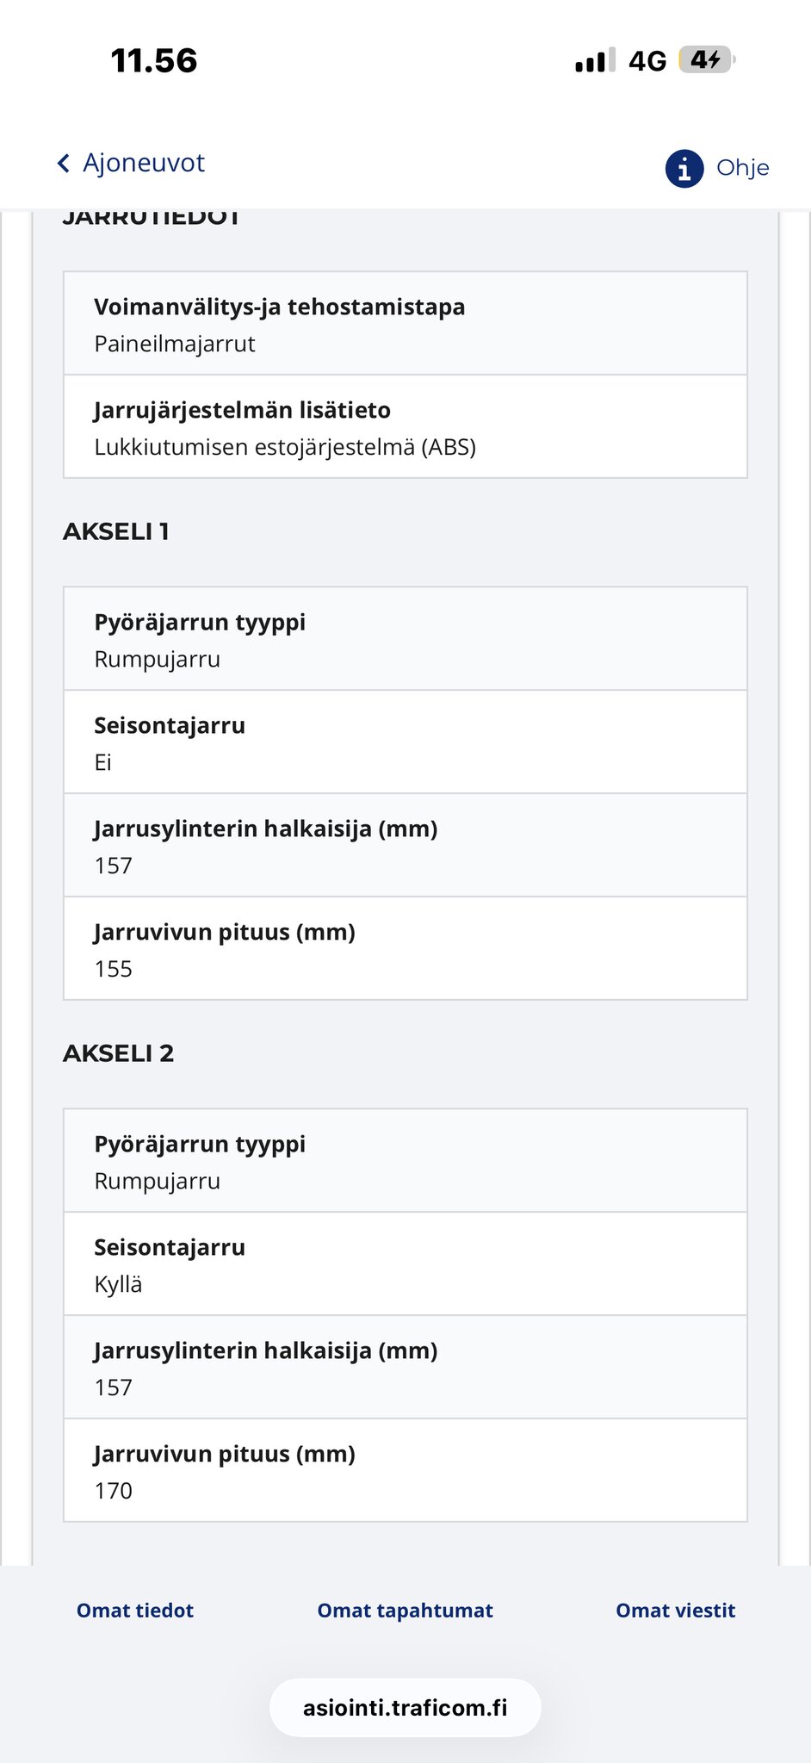Switch to Omat tapahtumat tab
Screen dimensions: 811x1763
(x=405, y=1611)
